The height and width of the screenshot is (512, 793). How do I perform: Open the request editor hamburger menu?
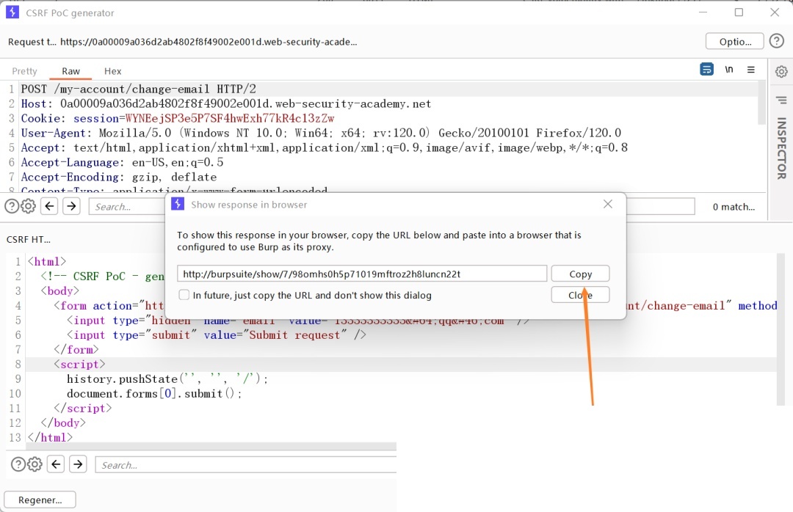pos(751,69)
